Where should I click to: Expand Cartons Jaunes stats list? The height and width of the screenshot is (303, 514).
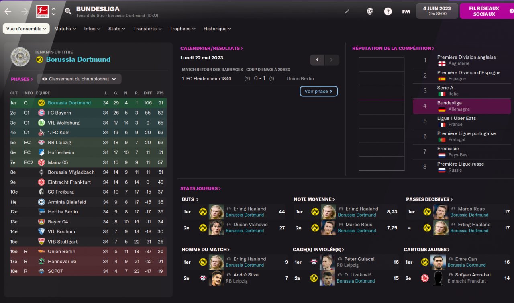(x=426, y=250)
